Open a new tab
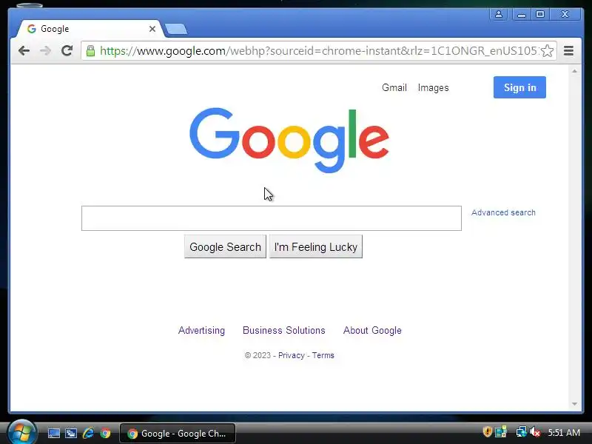Screen dimensions: 592x444 tap(176, 29)
